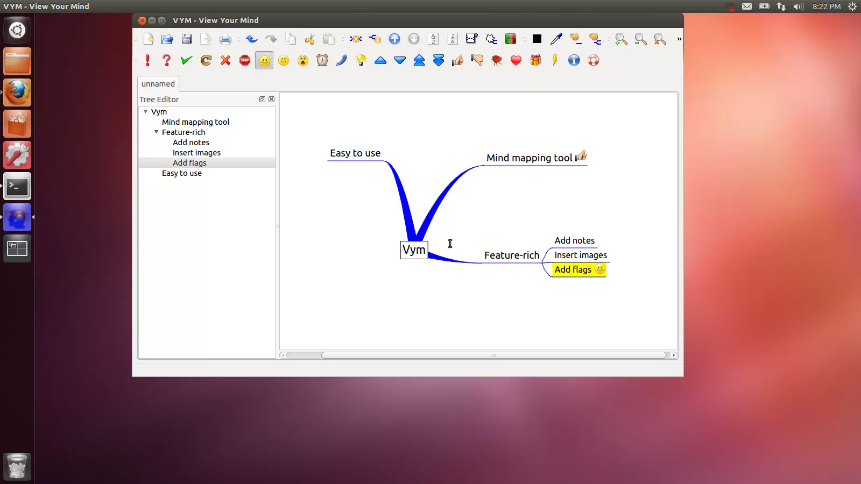Set the red heart flag
The height and width of the screenshot is (484, 861).
tap(516, 60)
